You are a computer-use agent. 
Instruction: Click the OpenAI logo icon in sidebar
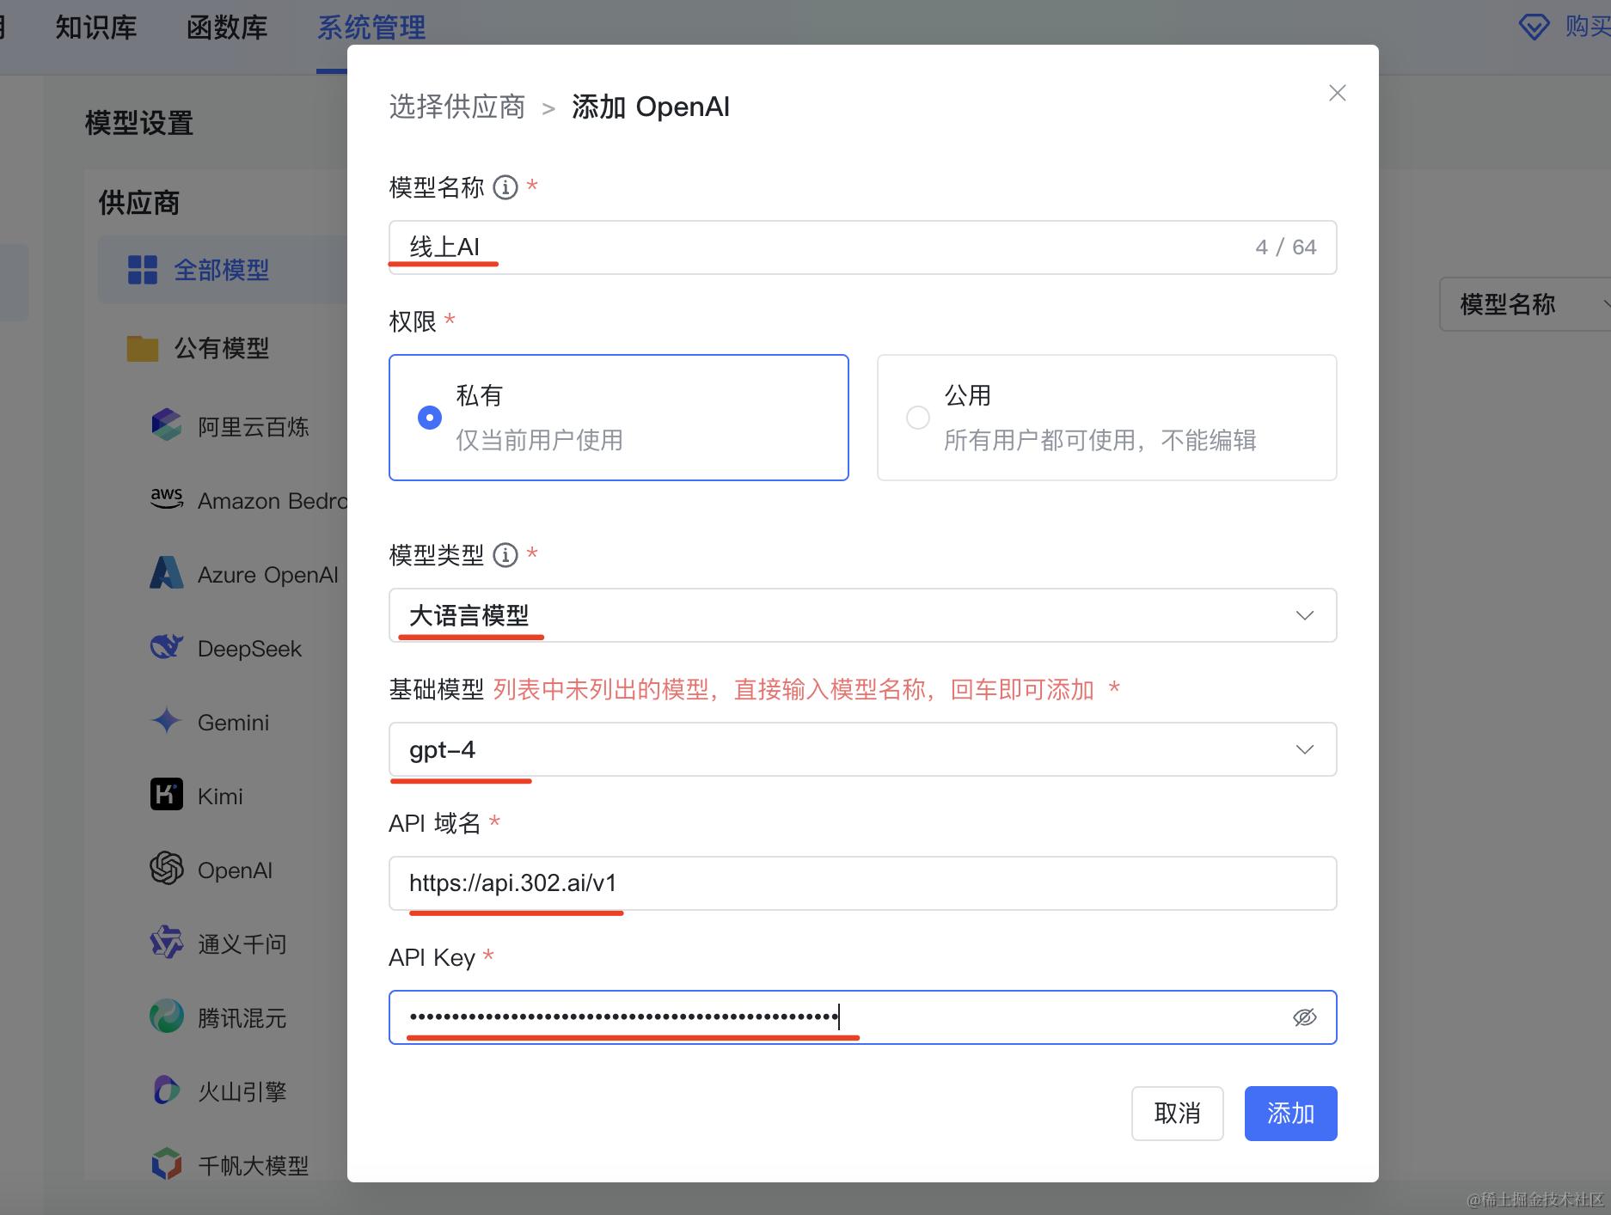[167, 869]
